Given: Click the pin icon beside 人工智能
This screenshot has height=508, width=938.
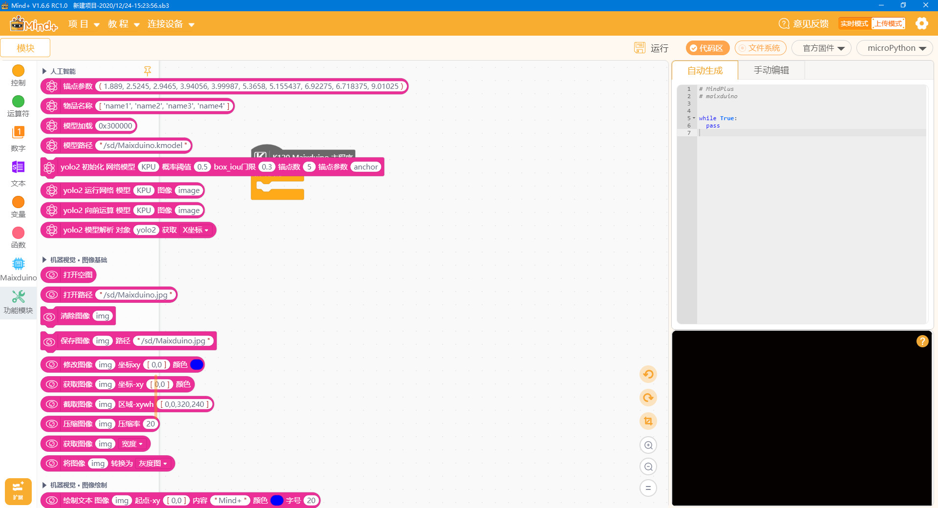Looking at the screenshot, I should coord(147,71).
